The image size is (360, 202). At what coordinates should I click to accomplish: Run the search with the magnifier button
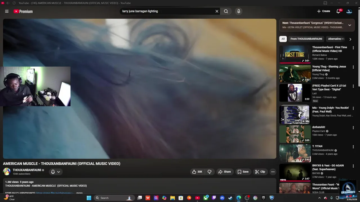coord(226,11)
